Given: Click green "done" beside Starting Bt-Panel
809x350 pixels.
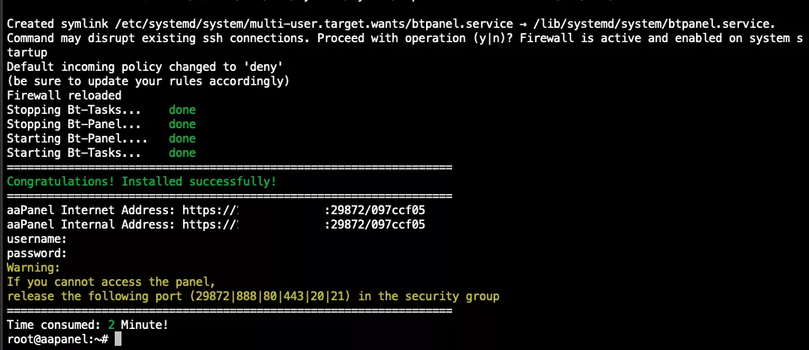Looking at the screenshot, I should point(182,138).
